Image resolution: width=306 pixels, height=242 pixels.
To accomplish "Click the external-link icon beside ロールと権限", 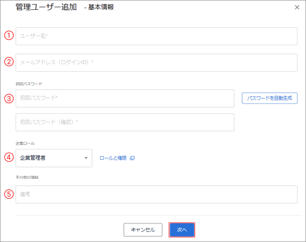I will coord(132,158).
